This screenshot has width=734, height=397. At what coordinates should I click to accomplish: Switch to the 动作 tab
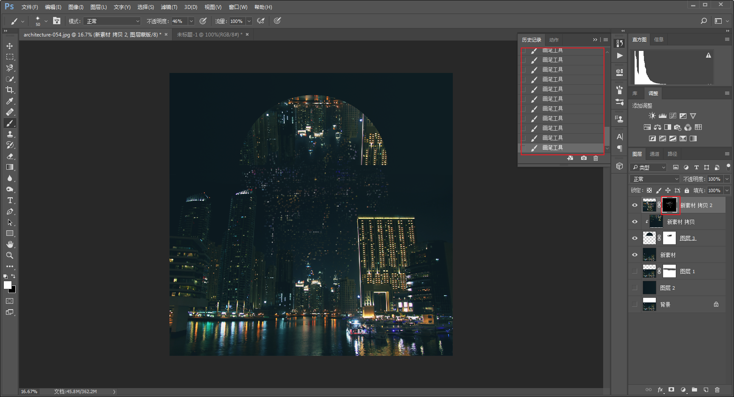tap(554, 40)
